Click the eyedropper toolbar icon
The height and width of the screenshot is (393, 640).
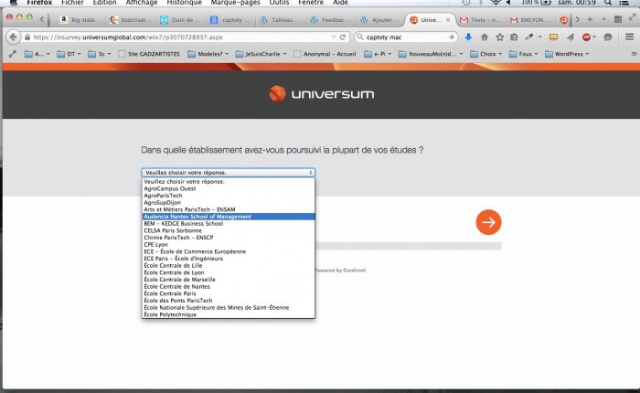pos(529,37)
